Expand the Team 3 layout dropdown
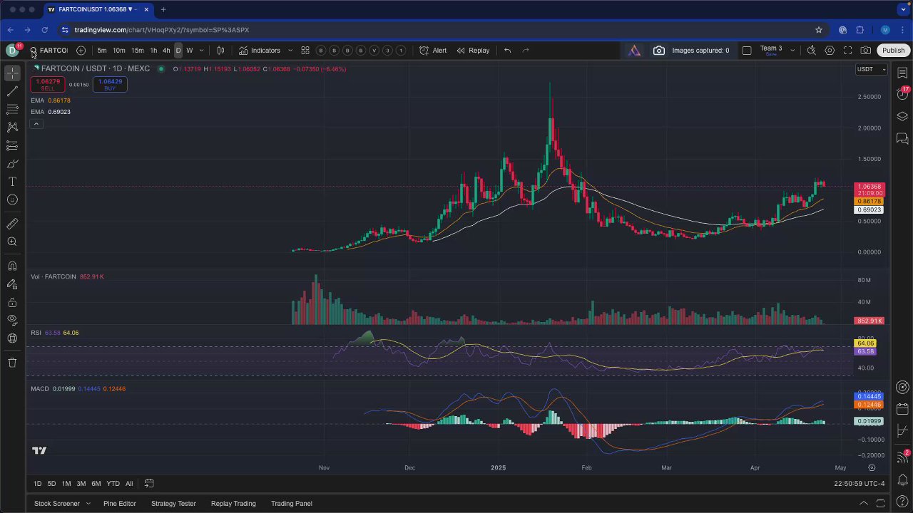 [792, 51]
